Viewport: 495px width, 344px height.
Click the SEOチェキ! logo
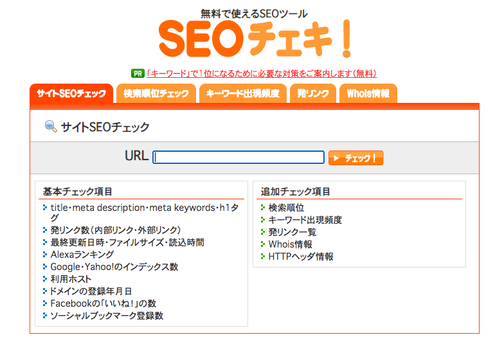click(x=255, y=39)
